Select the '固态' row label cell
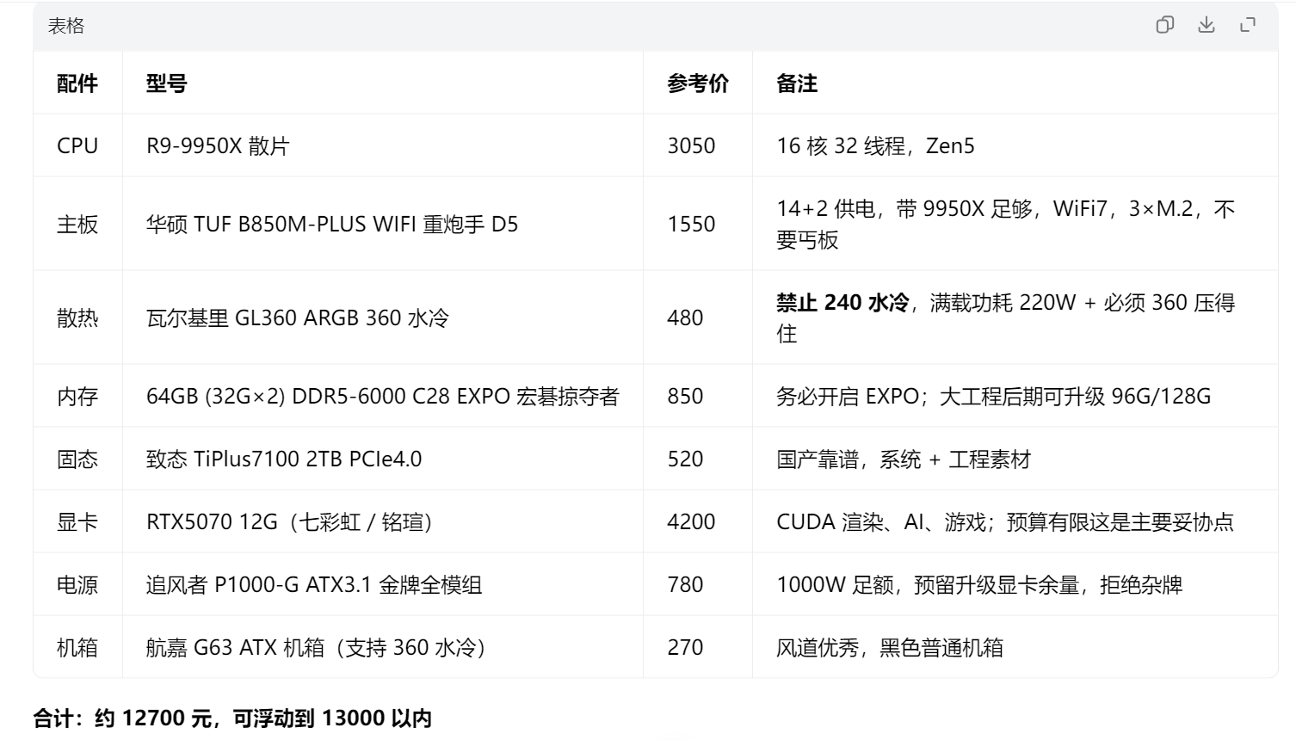1296x740 pixels. pyautogui.click(x=77, y=459)
